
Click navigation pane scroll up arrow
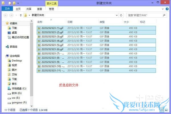point(32,21)
